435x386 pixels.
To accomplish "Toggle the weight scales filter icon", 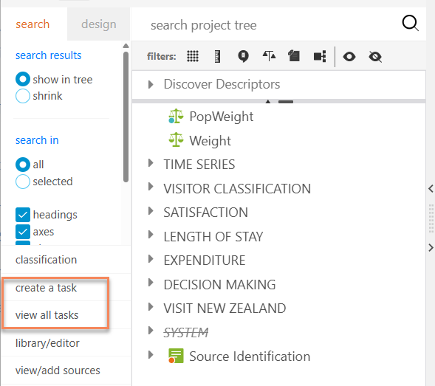I will (x=269, y=56).
